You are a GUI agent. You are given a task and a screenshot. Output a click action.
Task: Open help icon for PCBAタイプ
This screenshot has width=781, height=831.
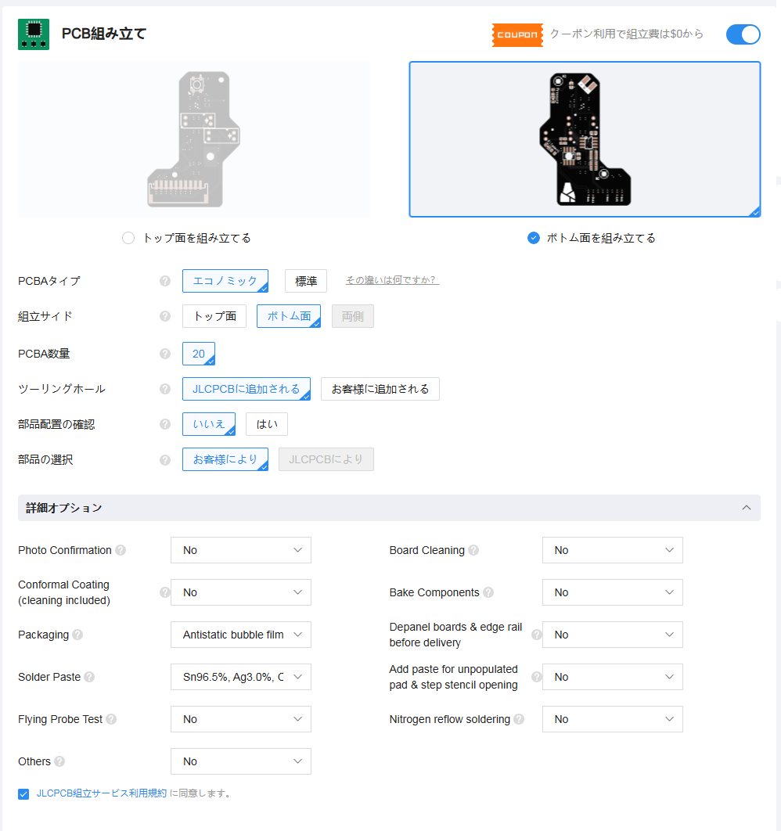tap(165, 281)
